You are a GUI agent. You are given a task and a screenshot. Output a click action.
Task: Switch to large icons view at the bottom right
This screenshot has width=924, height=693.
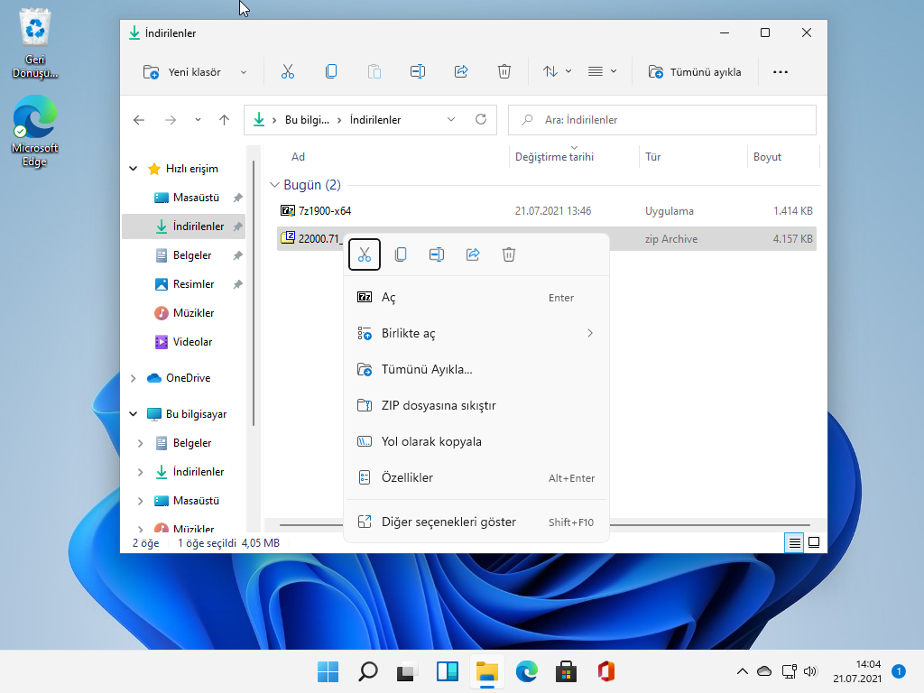point(813,542)
